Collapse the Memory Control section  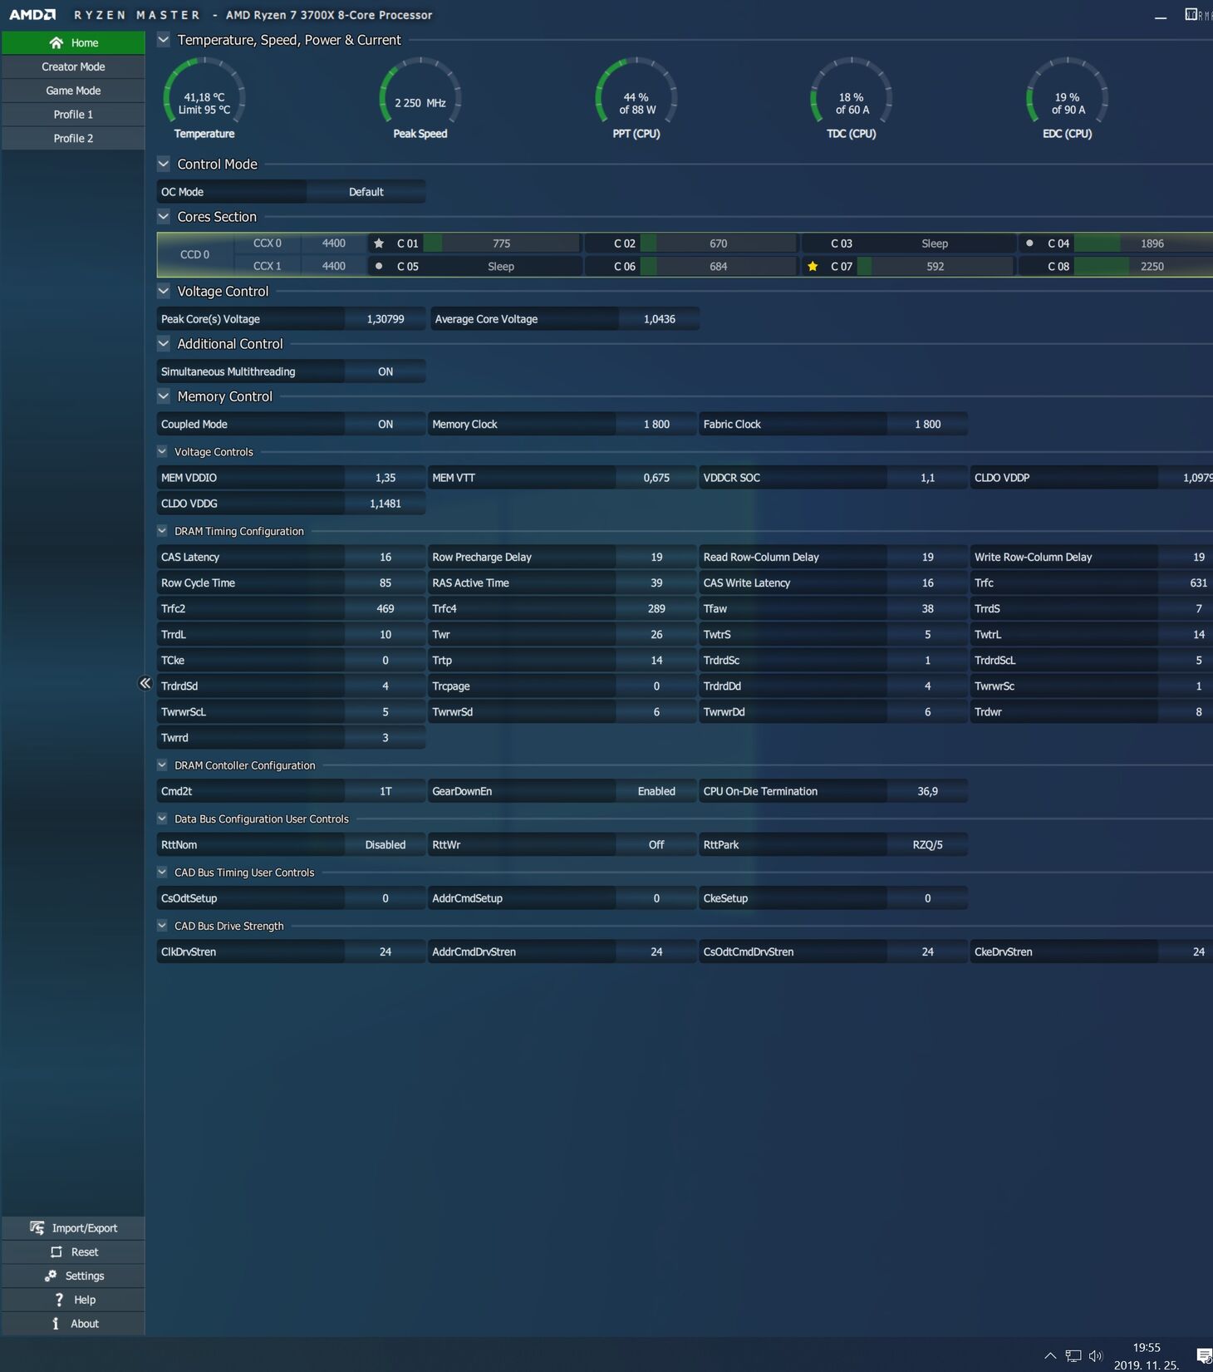pyautogui.click(x=164, y=396)
